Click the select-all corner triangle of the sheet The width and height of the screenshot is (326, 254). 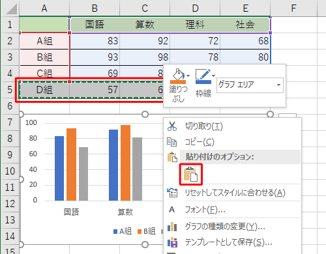click(11, 9)
